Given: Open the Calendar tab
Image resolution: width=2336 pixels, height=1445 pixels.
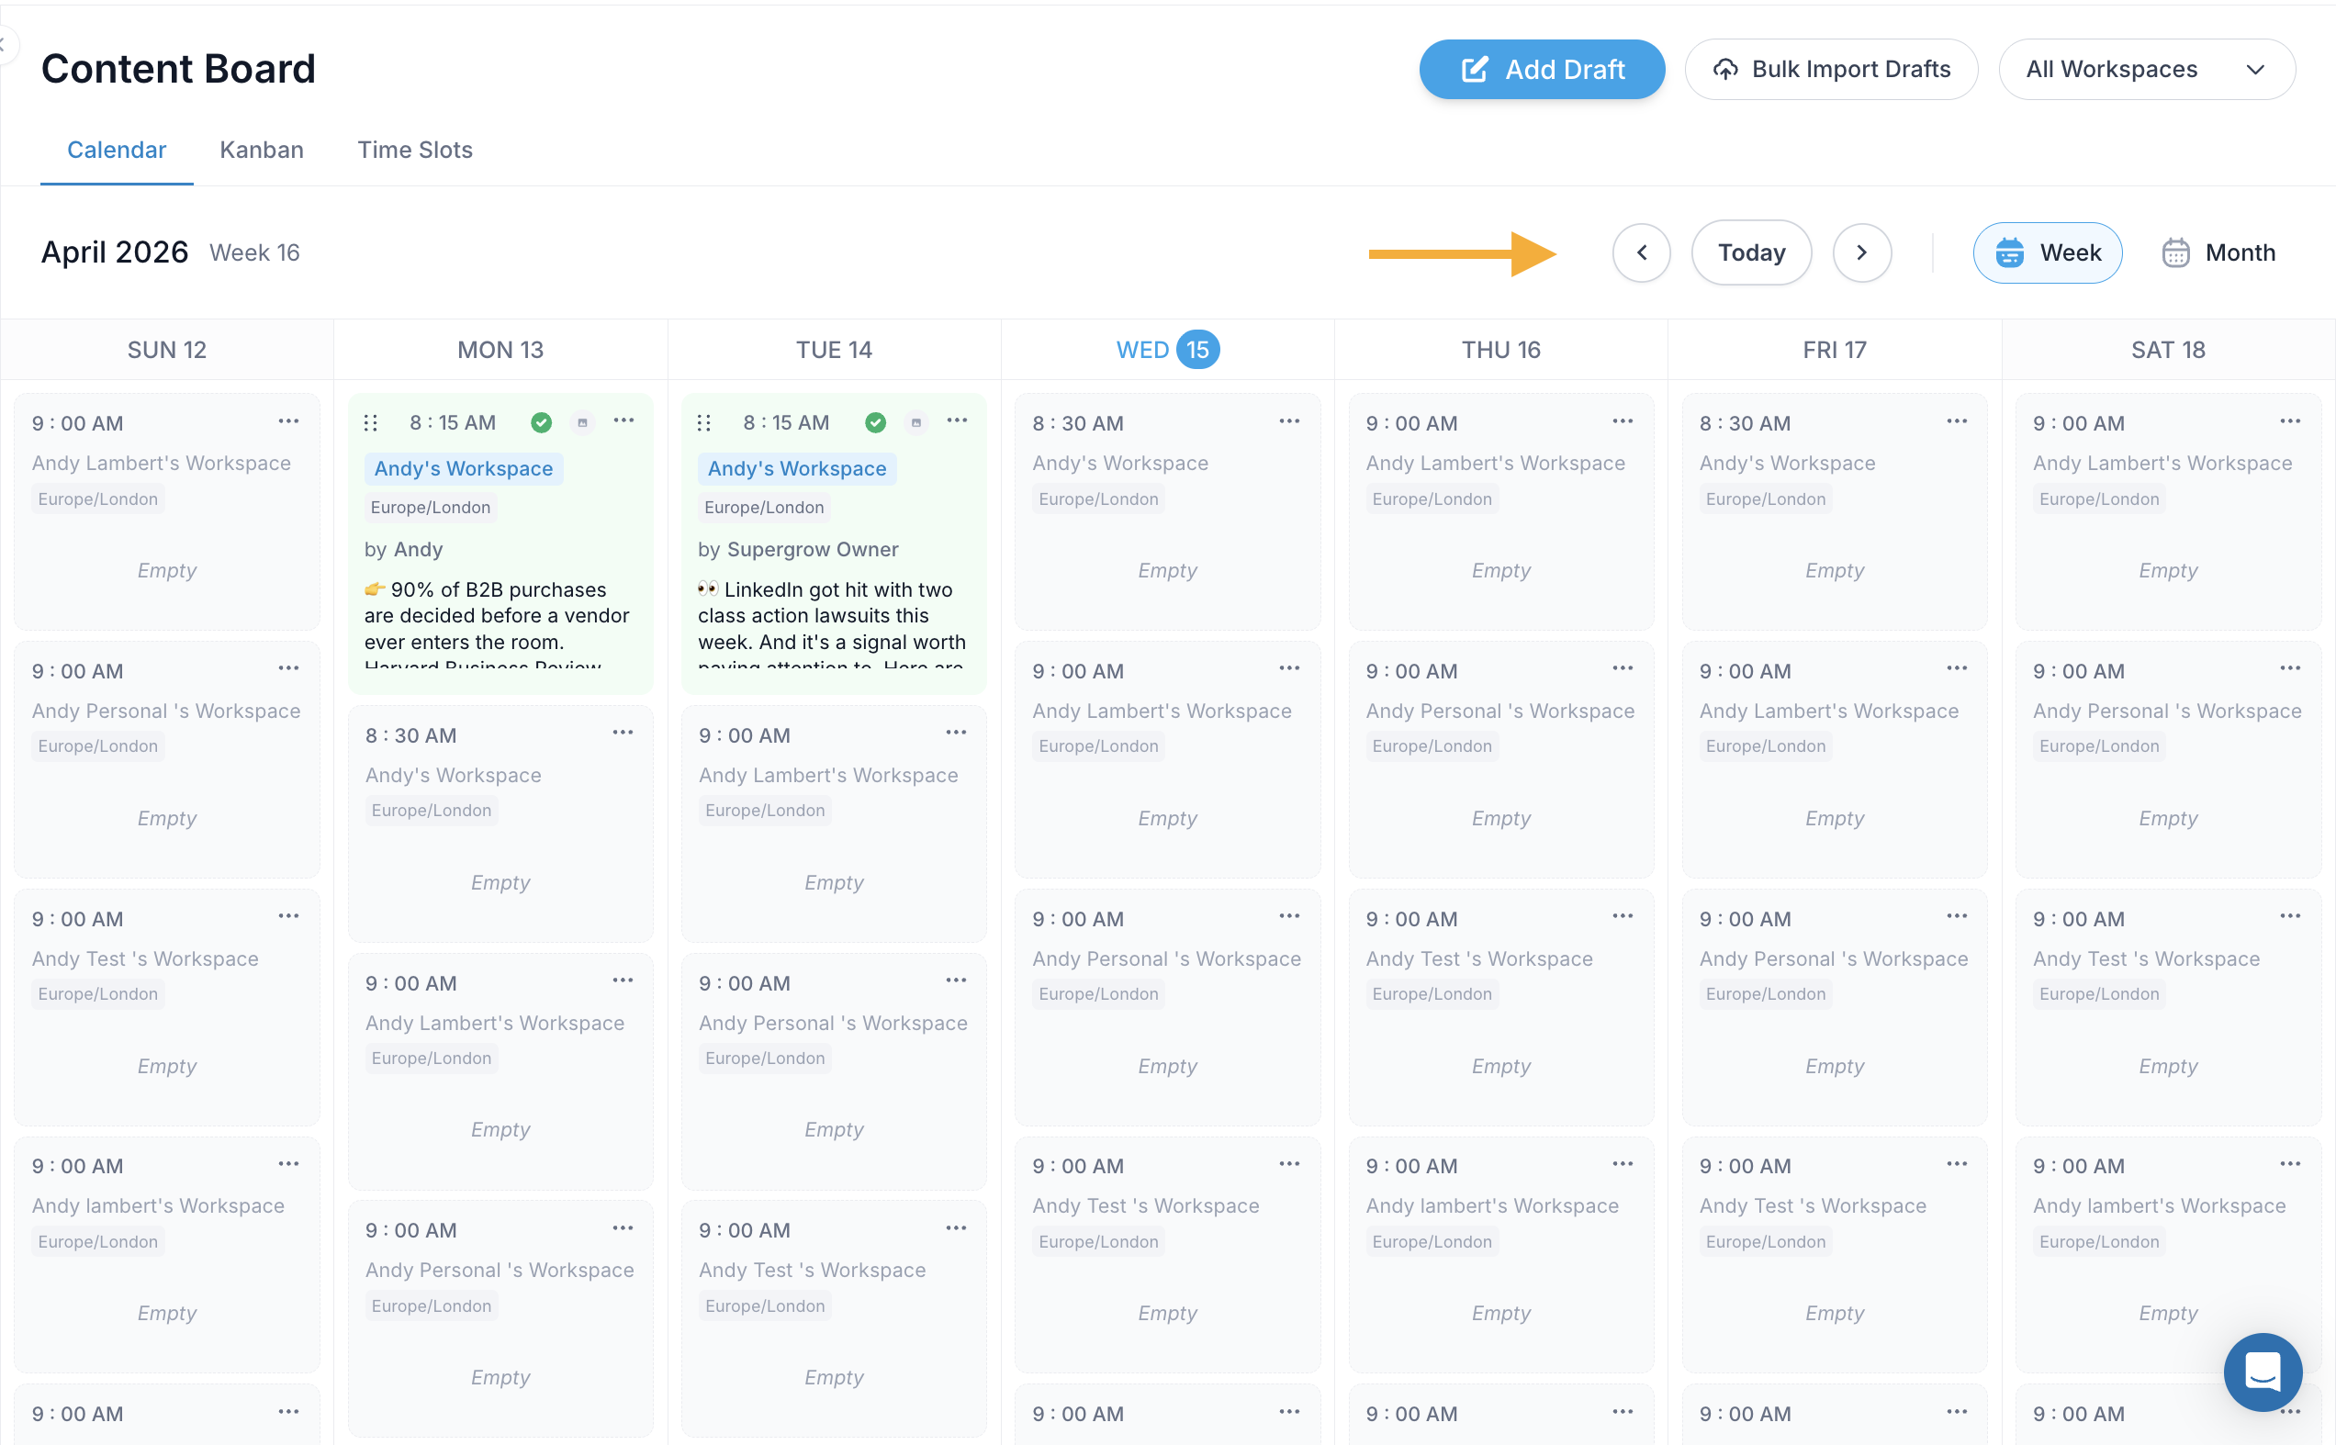Looking at the screenshot, I should [x=117, y=150].
